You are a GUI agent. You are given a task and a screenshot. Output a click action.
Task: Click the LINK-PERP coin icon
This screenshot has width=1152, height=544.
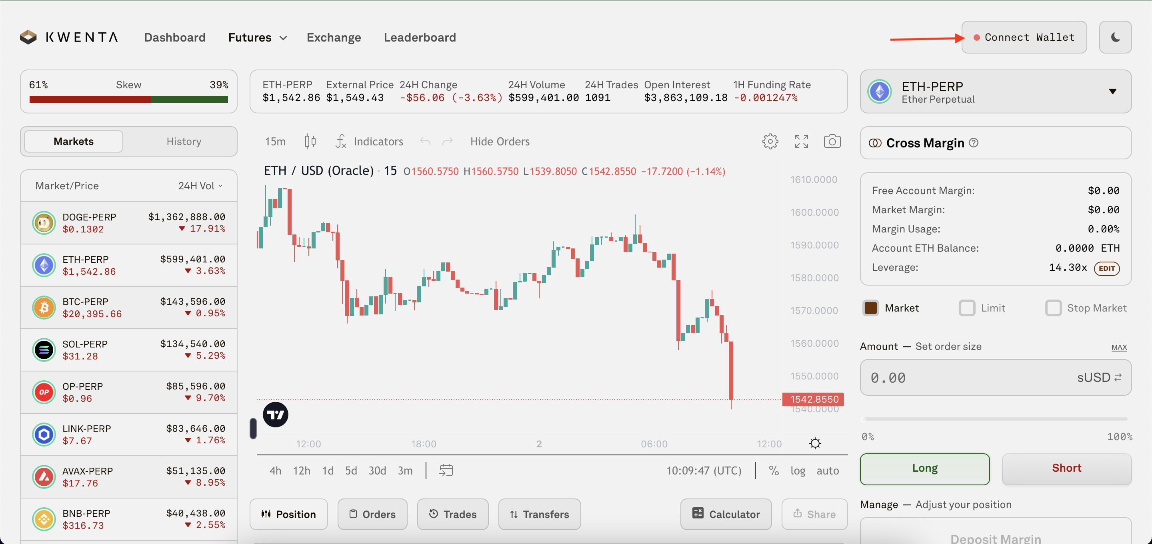pos(44,434)
